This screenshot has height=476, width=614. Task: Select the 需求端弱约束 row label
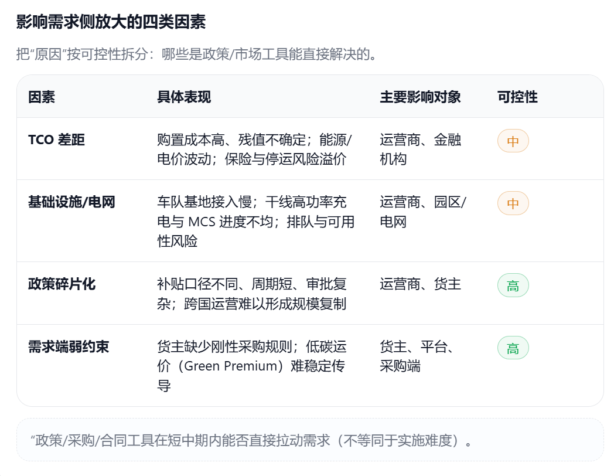tap(69, 347)
